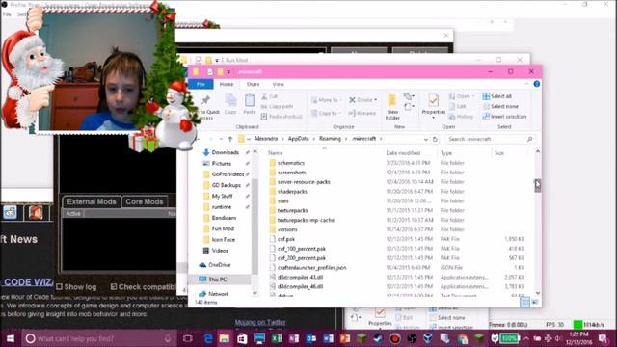The height and width of the screenshot is (347, 617).
Task: Open the Move to dropdown
Action: click(x=326, y=100)
